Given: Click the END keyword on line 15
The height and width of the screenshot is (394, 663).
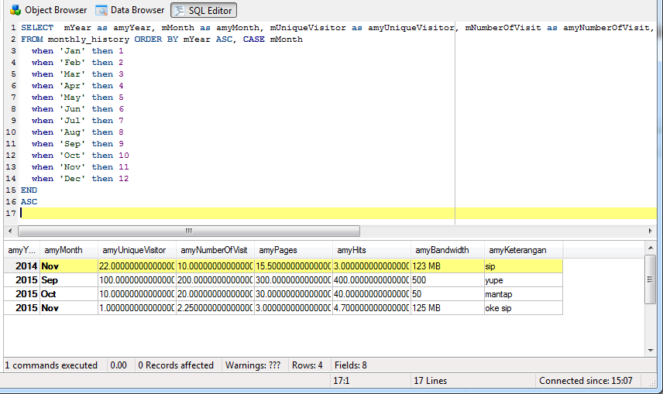Looking at the screenshot, I should click(x=29, y=190).
